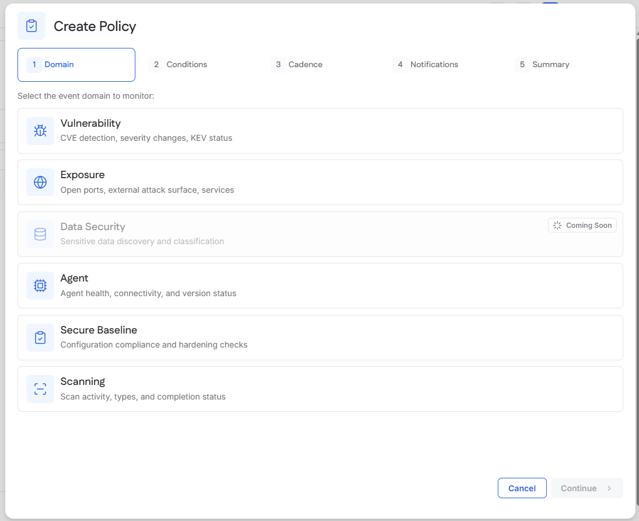Select the Vulnerability domain title
The height and width of the screenshot is (521, 639).
pyautogui.click(x=90, y=123)
